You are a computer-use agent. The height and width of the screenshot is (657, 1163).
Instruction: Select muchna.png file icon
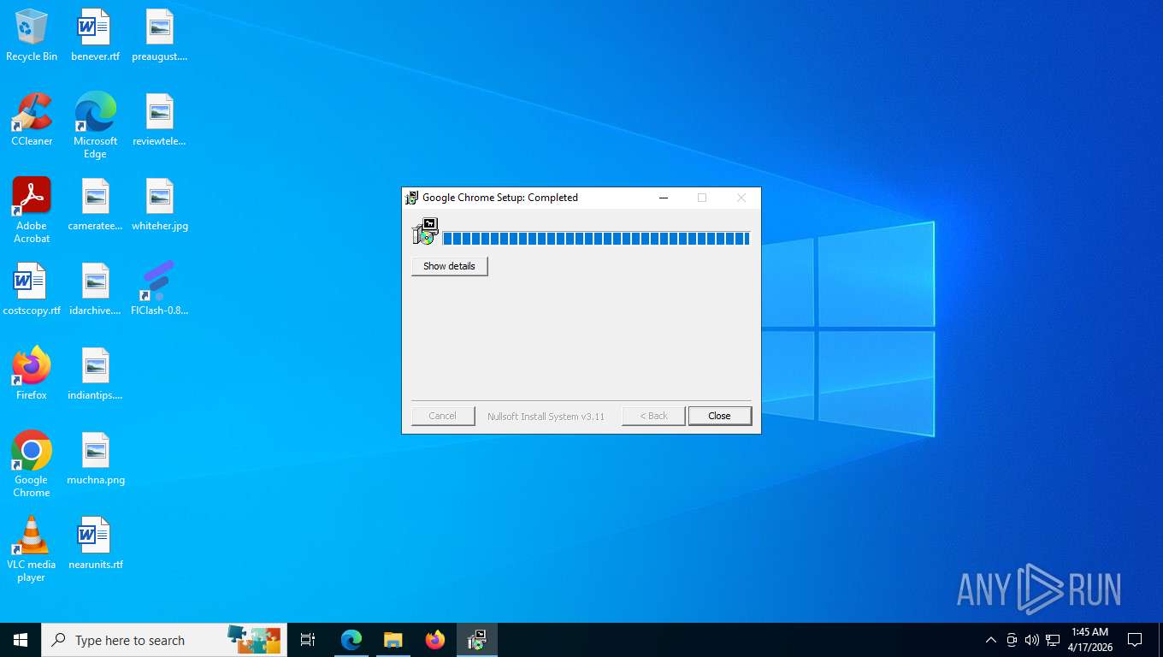pos(95,459)
